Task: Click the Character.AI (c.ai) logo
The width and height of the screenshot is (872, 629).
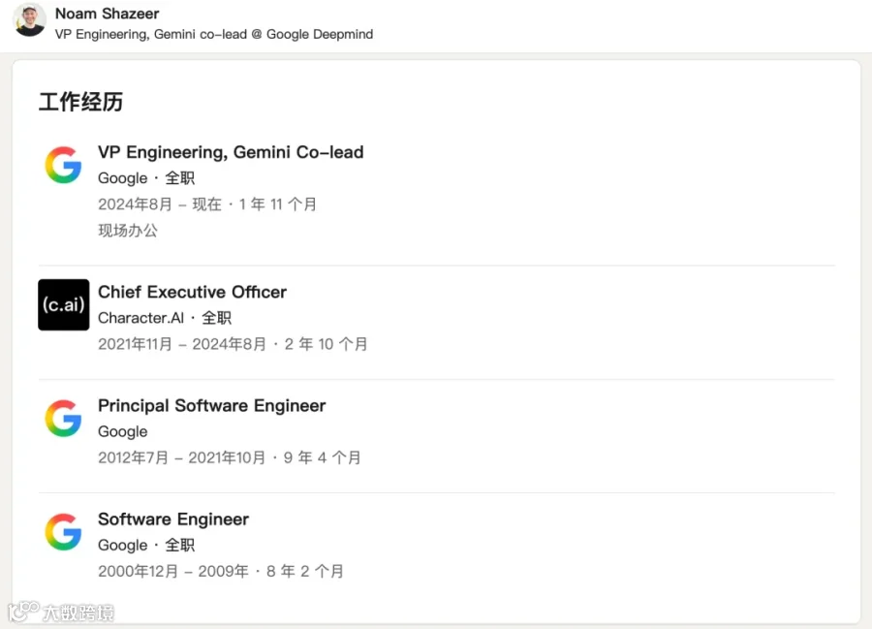Action: tap(63, 304)
